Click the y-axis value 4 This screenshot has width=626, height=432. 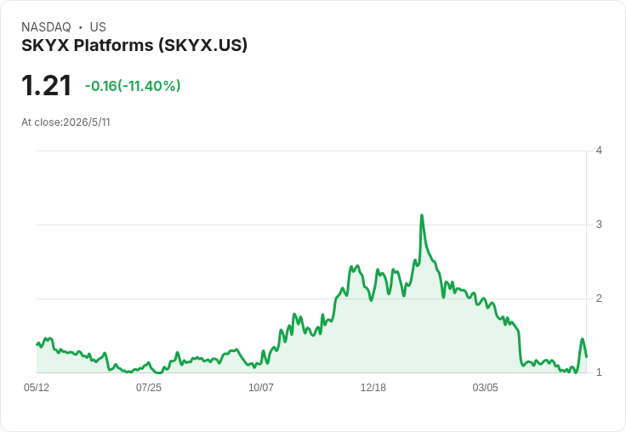(599, 151)
